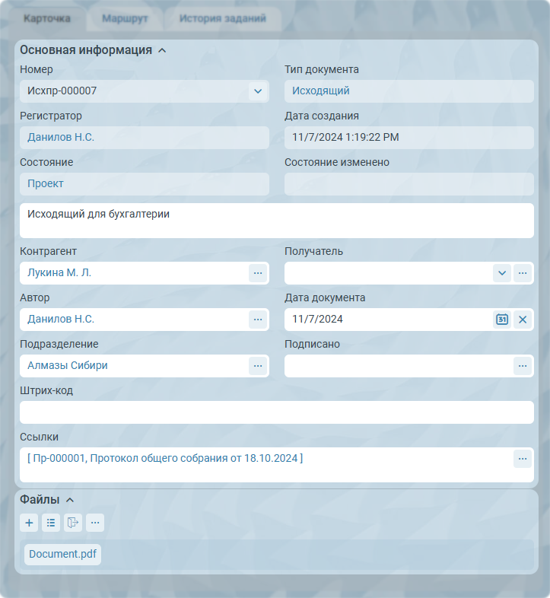Collapse the Основная информация section

[x=162, y=51]
